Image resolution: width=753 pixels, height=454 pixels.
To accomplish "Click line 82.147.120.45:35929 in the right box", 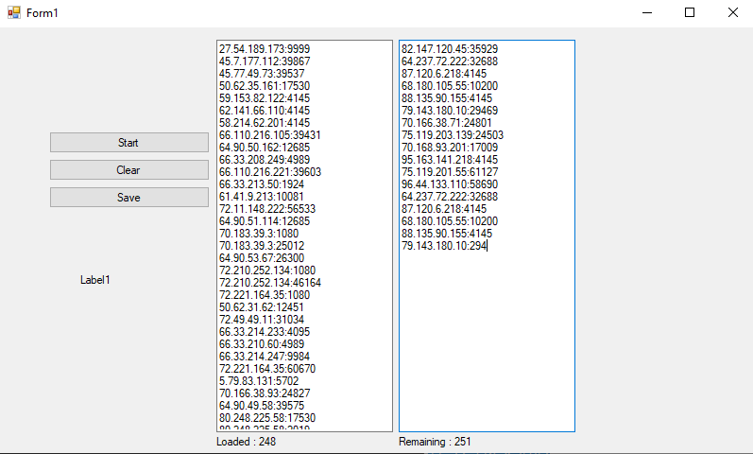I will click(450, 49).
